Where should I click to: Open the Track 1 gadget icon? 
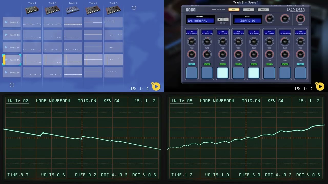pyautogui.click(x=32, y=10)
